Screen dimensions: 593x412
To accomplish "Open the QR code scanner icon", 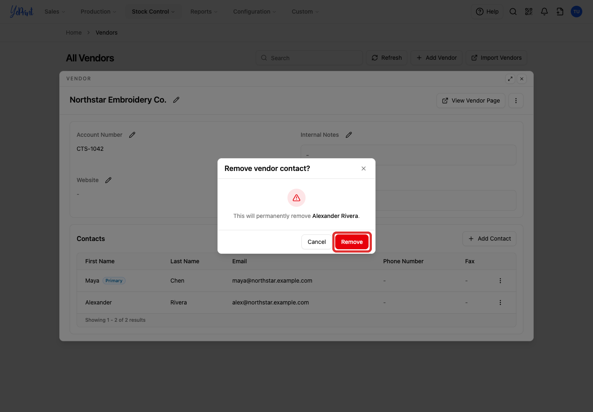I will coord(529,12).
